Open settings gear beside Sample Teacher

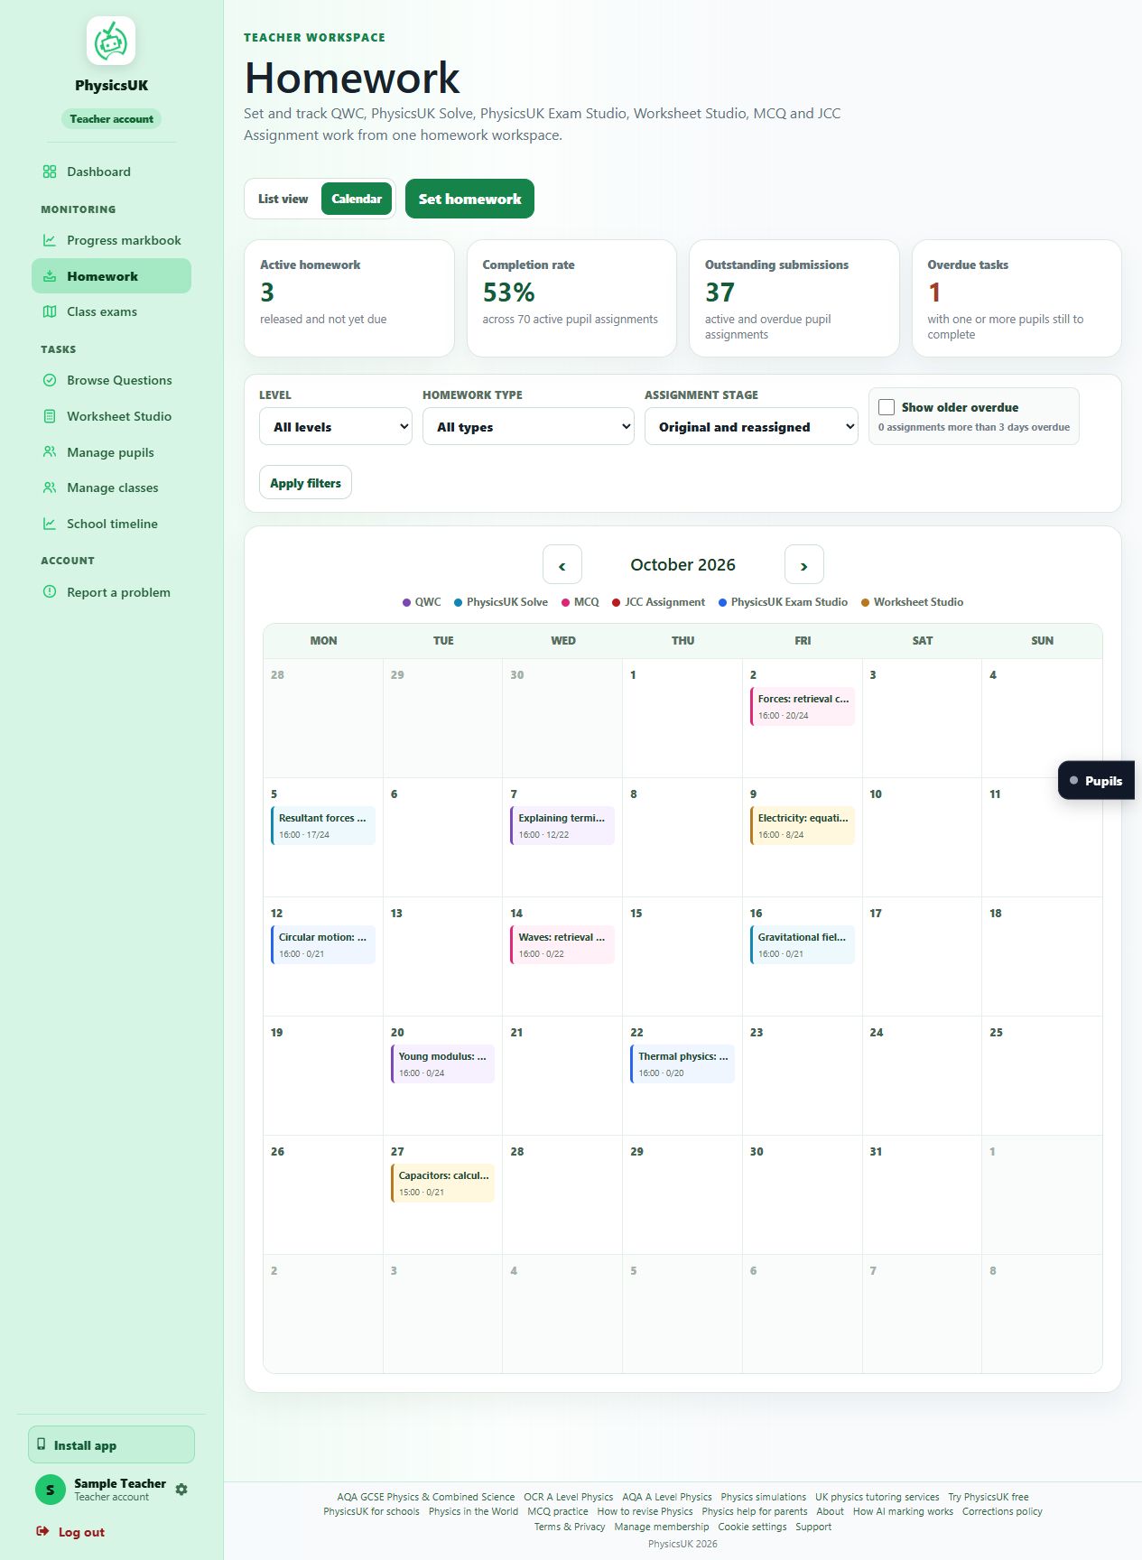click(181, 1490)
